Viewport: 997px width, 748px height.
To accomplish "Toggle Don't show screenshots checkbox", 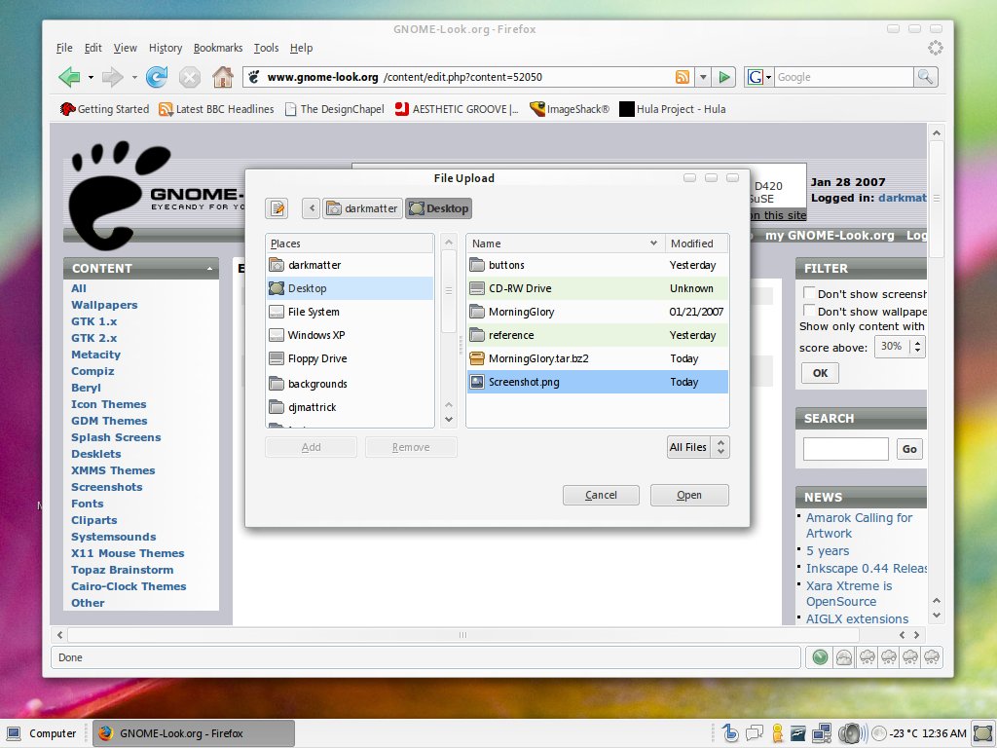I will tap(809, 293).
